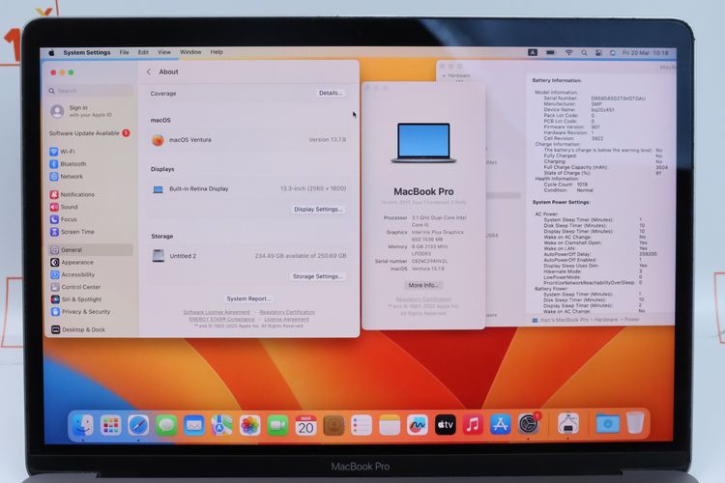This screenshot has width=725, height=483.
Task: Select Privacy & Security in the sidebar
Action: click(x=91, y=311)
